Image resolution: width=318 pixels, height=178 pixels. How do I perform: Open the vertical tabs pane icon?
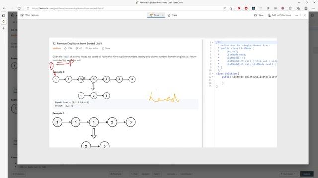click(x=3, y=15)
